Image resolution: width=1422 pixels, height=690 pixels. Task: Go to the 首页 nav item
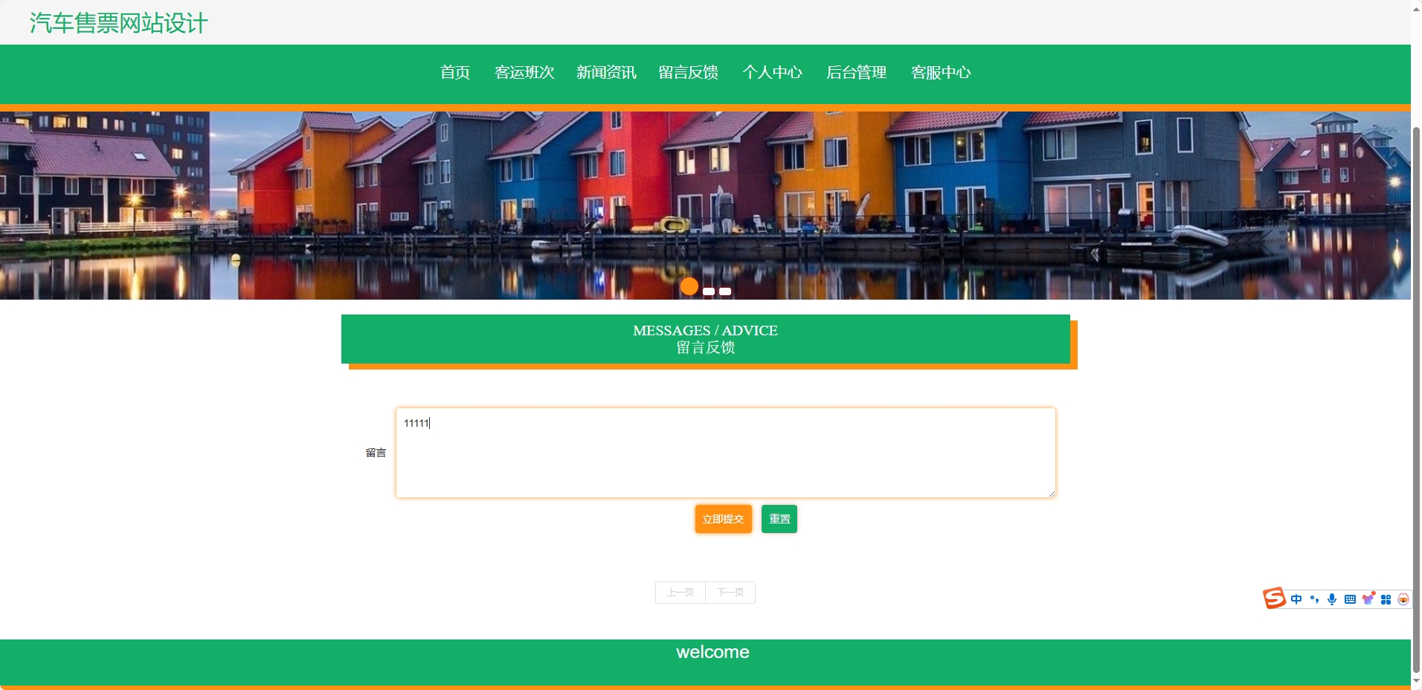coord(455,72)
